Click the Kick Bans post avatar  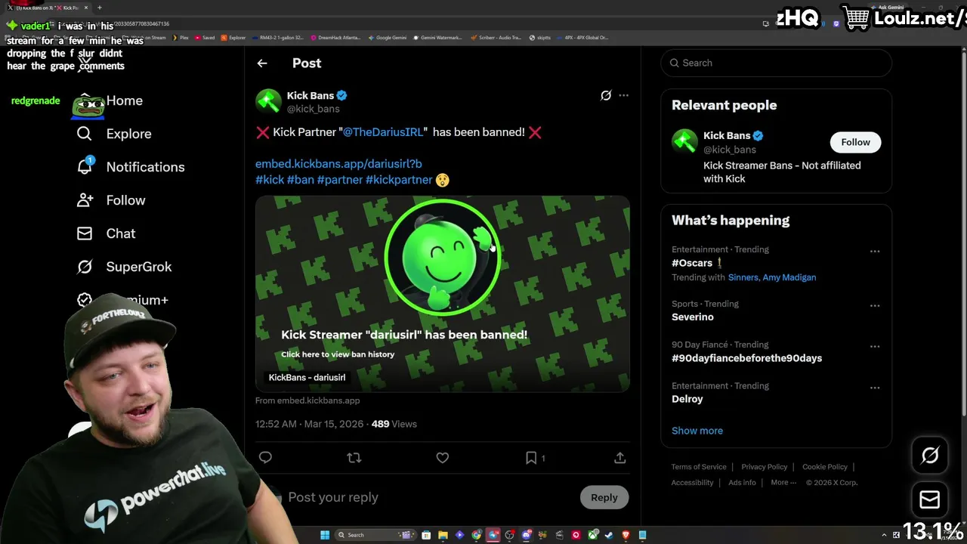[268, 101]
